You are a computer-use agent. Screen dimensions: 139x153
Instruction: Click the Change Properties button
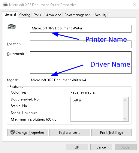[28, 133]
